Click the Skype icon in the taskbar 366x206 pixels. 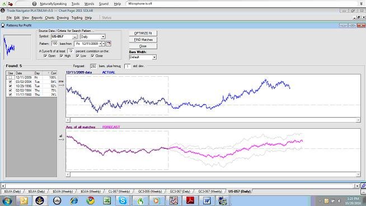coord(123,200)
